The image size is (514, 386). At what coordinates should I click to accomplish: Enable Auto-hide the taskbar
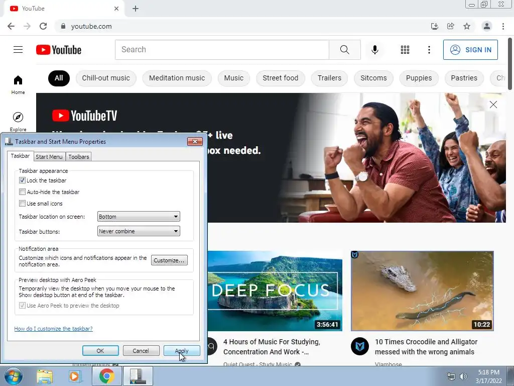22,191
